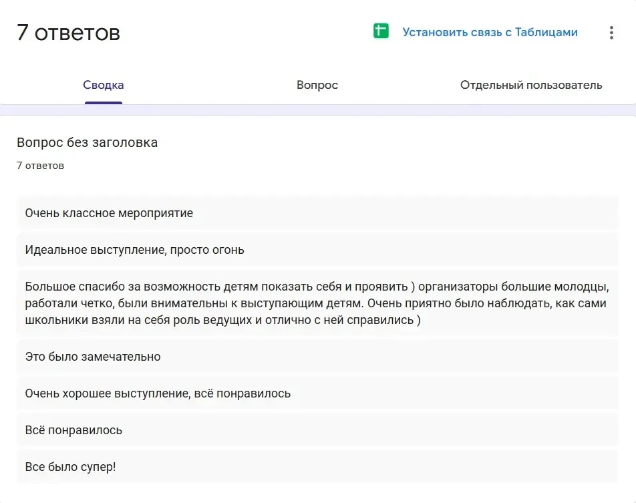The image size is (636, 503).
Task: Click the active underline beneath the Сводка tab
Action: [x=104, y=103]
